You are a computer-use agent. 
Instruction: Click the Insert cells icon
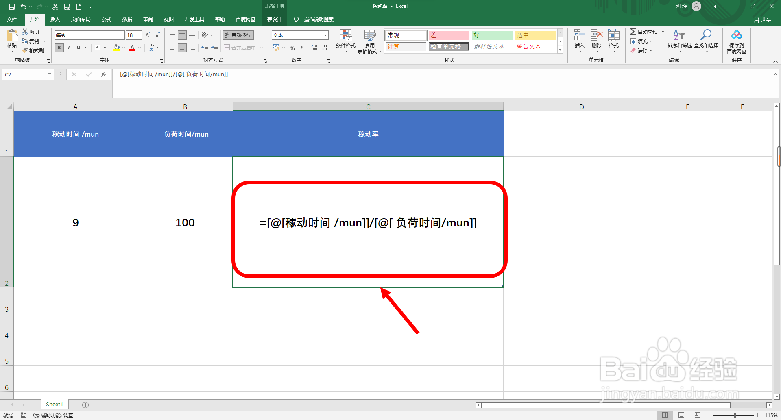coord(579,35)
